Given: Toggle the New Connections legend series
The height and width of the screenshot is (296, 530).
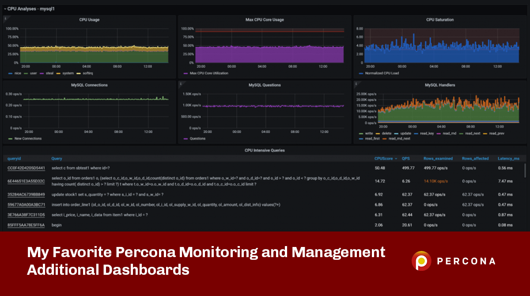Looking at the screenshot, I should (28, 138).
